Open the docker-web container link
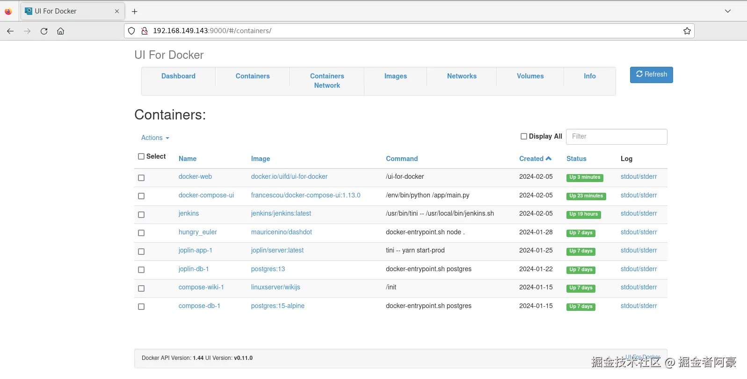 coord(195,176)
